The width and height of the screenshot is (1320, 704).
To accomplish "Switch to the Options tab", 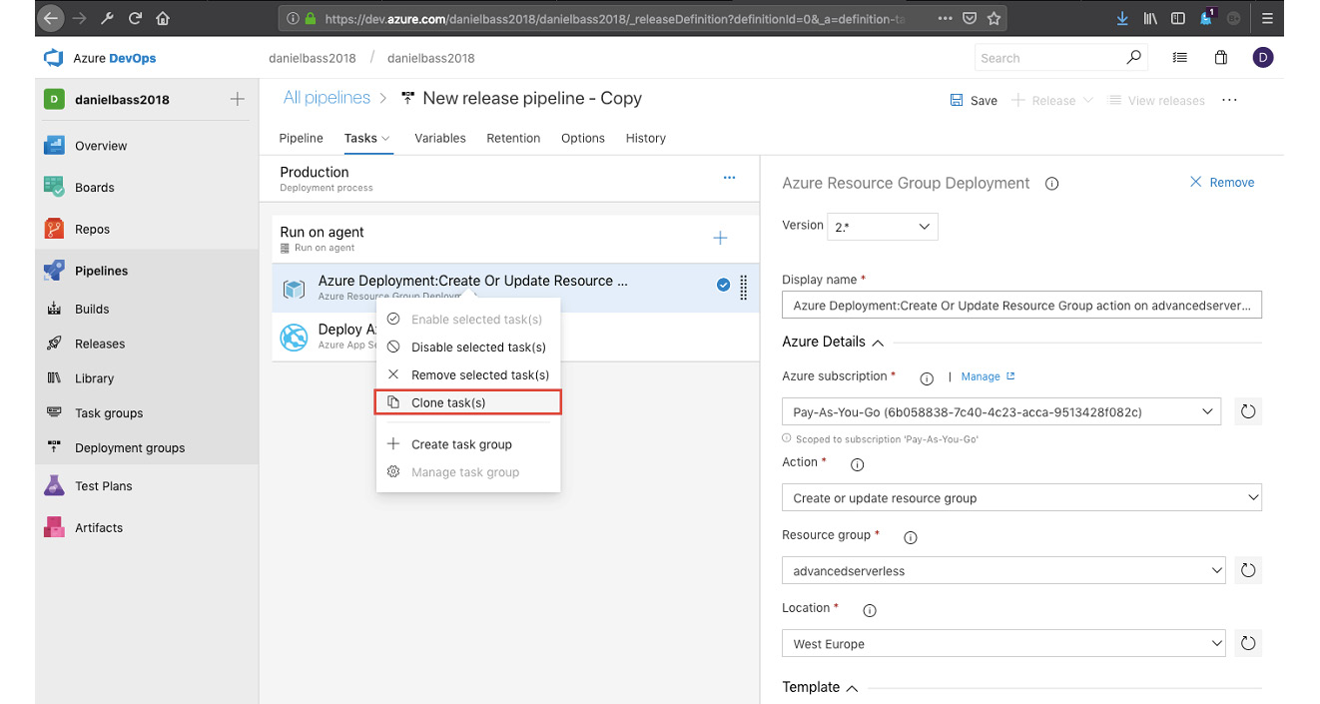I will tap(583, 139).
